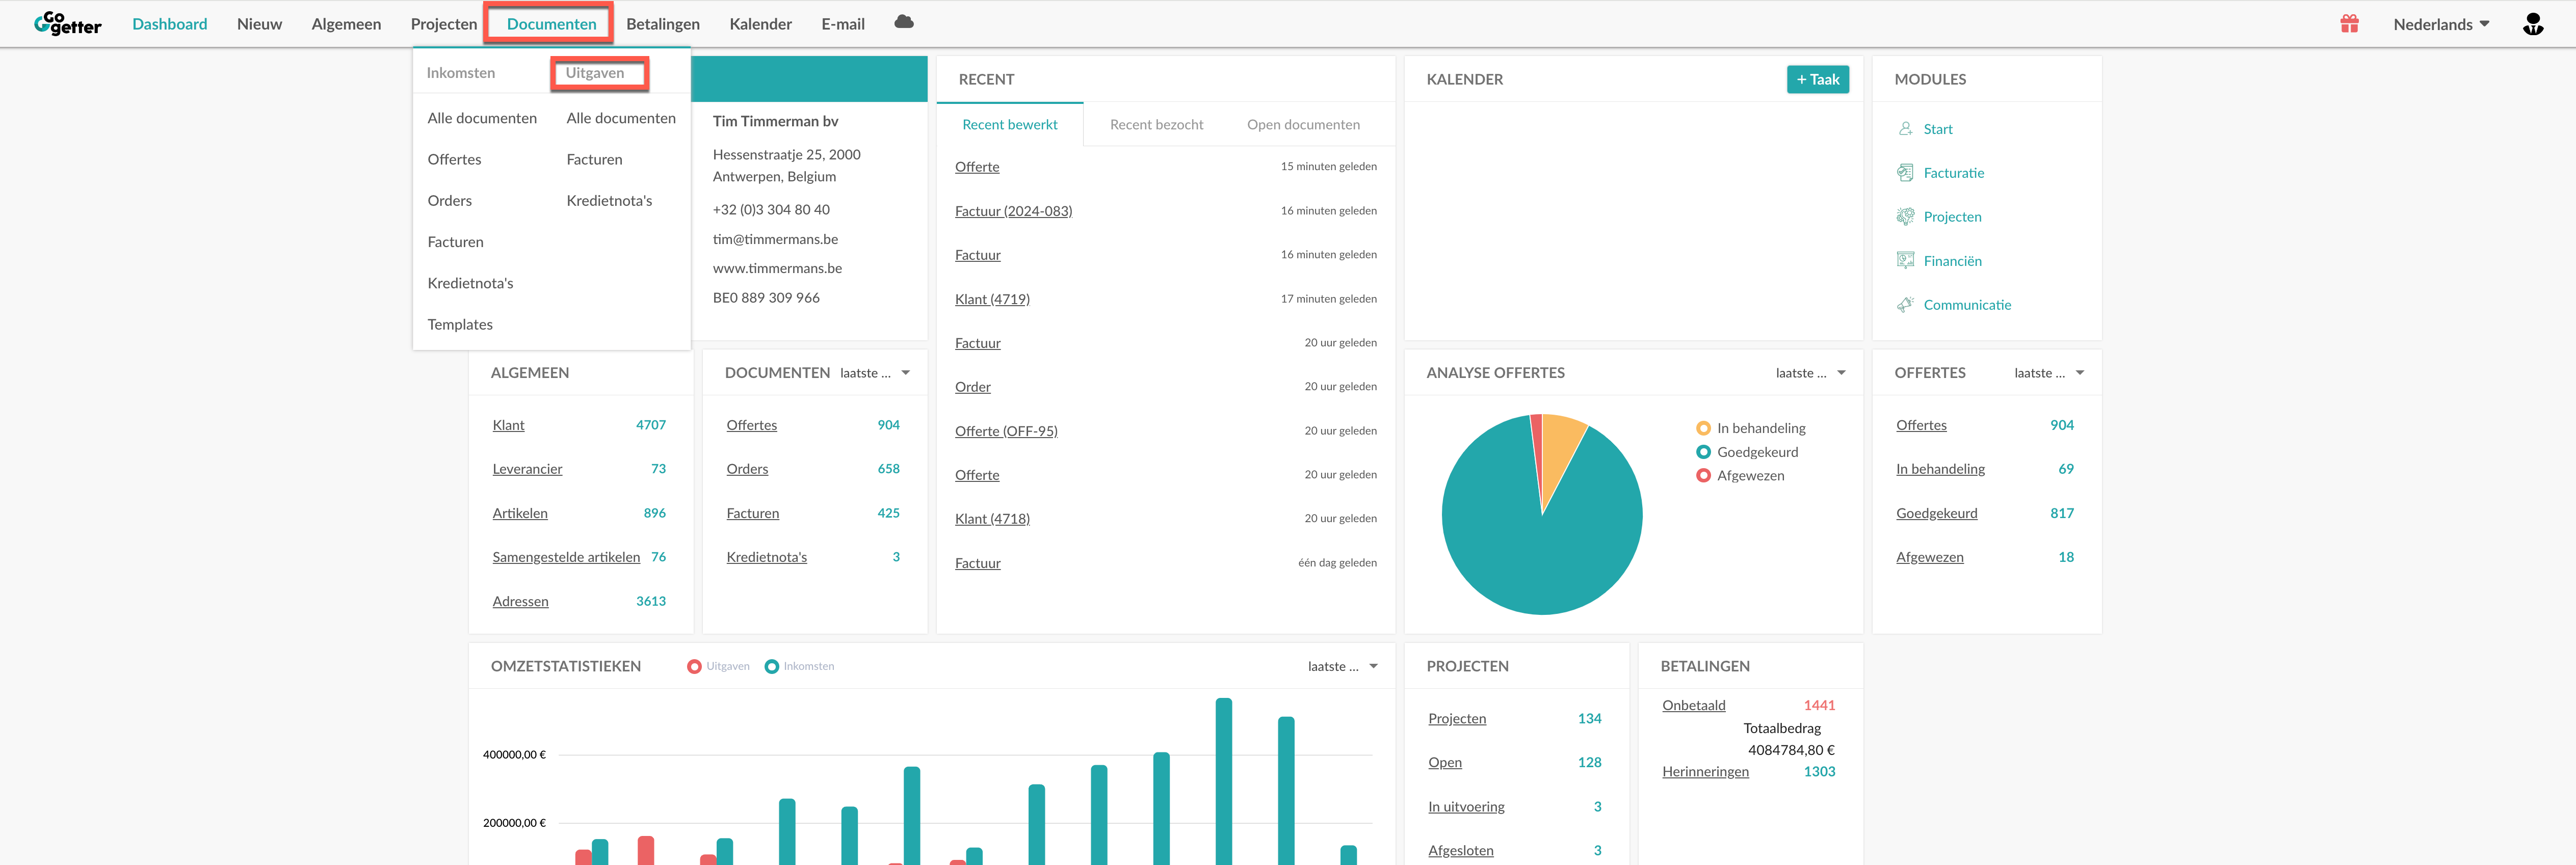Choose Facturen under Uitgaven in dropdown
The height and width of the screenshot is (865, 2576).
pos(594,160)
